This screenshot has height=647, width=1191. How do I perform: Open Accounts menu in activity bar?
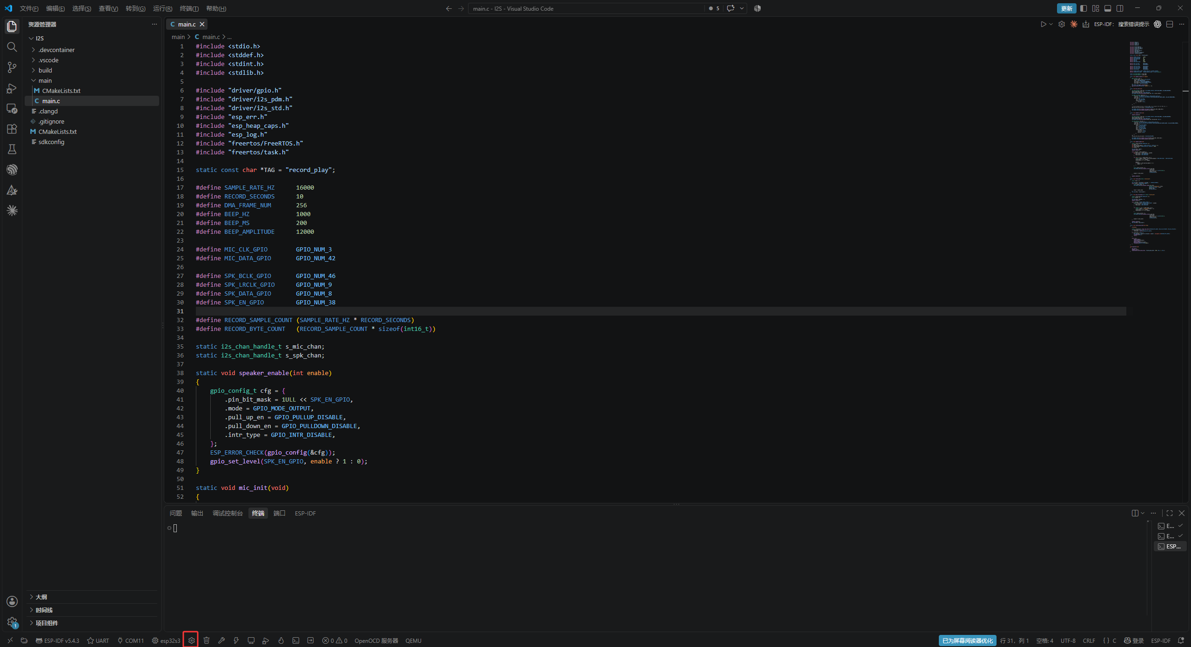coord(12,601)
